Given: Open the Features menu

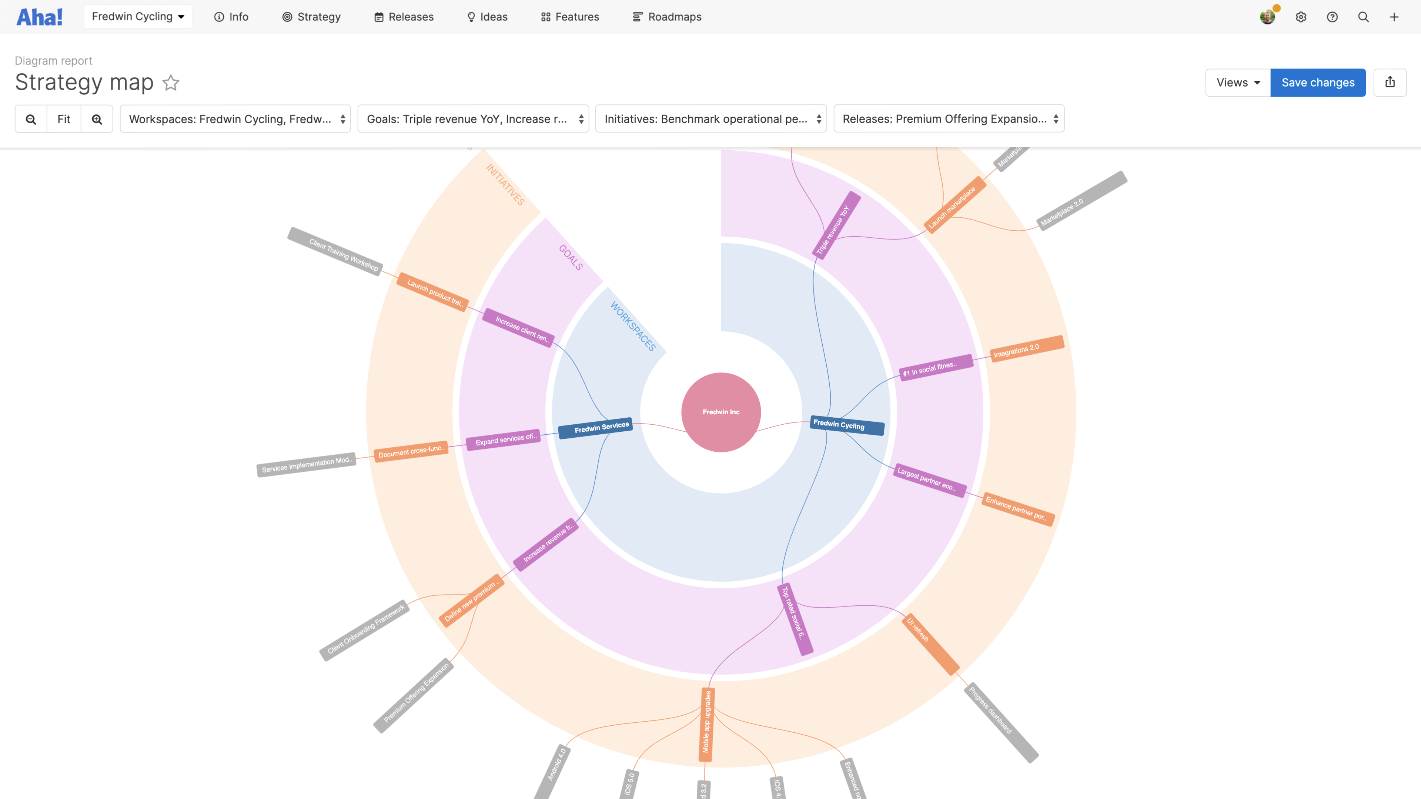Looking at the screenshot, I should 570,17.
